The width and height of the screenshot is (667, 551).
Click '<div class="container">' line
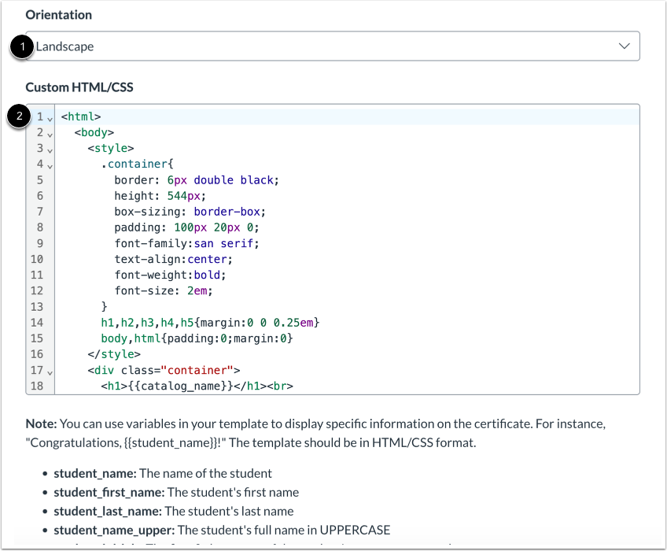pos(164,371)
